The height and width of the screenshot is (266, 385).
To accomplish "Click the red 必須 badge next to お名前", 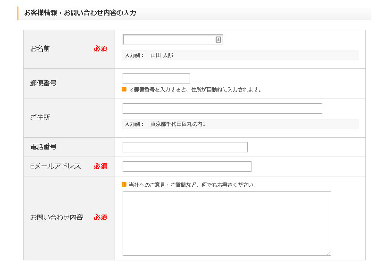I will tap(100, 49).
